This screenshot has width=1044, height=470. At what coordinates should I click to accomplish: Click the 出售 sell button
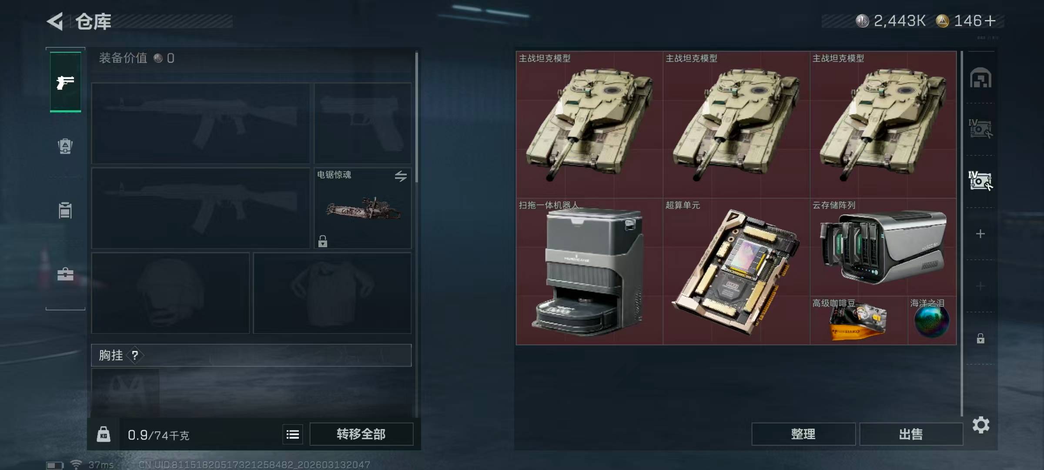pos(911,434)
